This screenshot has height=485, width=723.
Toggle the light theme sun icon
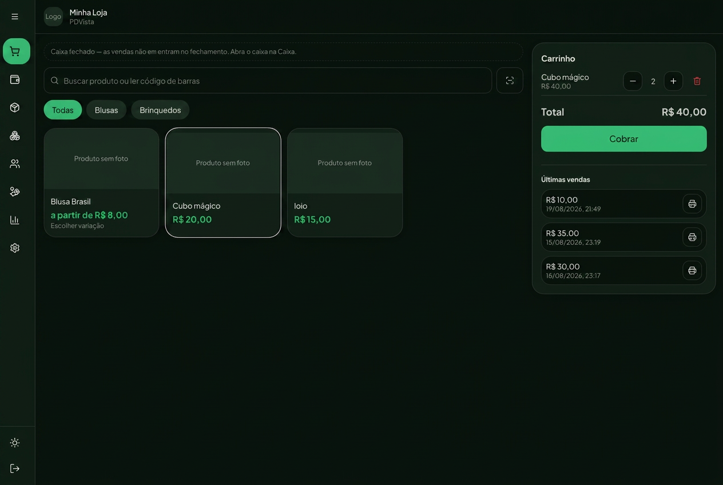coord(15,443)
